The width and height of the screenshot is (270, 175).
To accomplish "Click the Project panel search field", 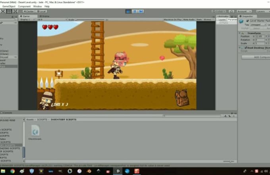I will [192, 116].
